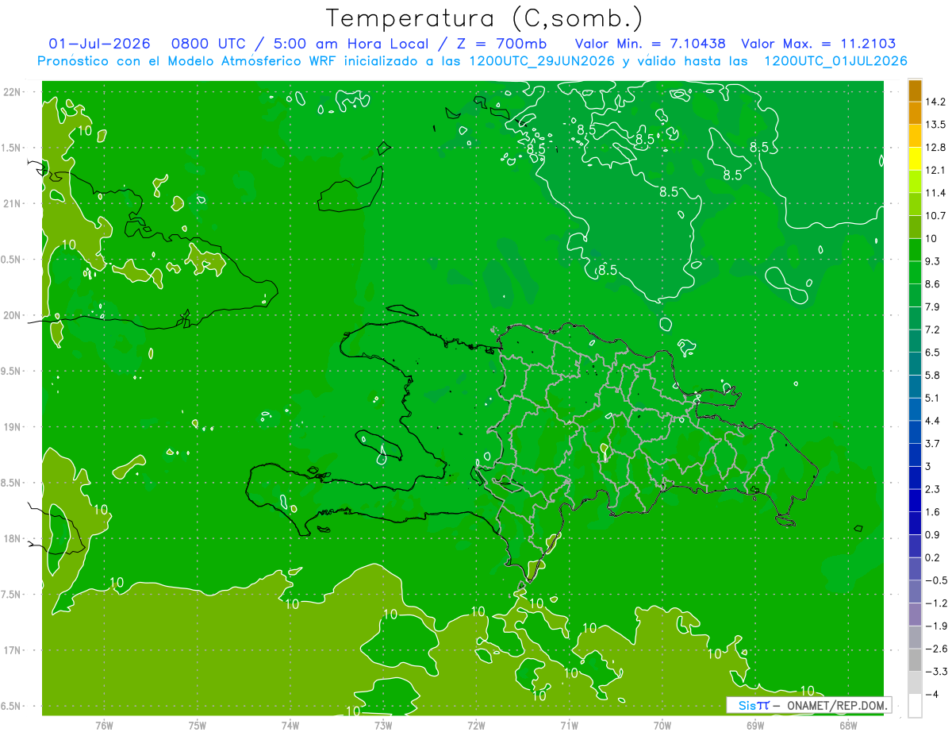Click the 21N latitude axis label
Viewport: 952px width, 736px height.
pyautogui.click(x=12, y=203)
